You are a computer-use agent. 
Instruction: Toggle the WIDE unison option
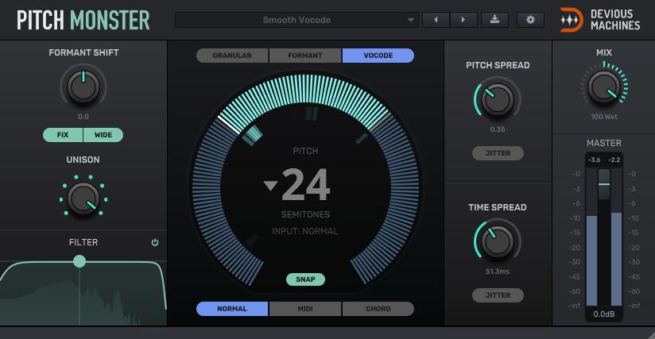tap(103, 135)
